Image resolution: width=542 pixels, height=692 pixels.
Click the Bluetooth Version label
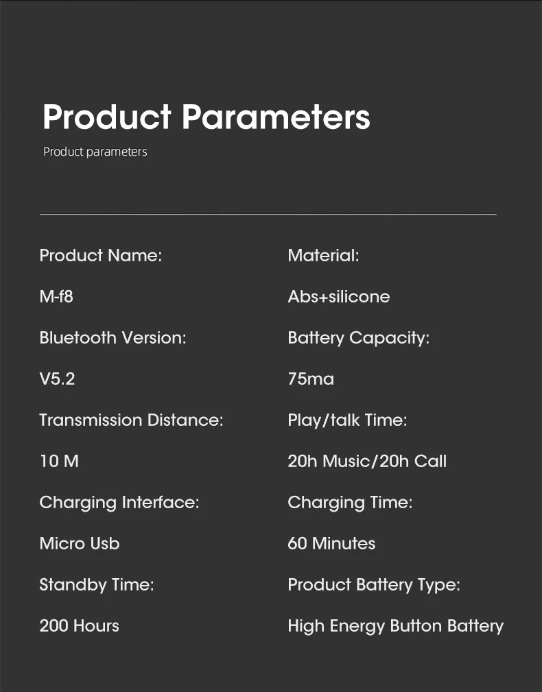pyautogui.click(x=113, y=337)
